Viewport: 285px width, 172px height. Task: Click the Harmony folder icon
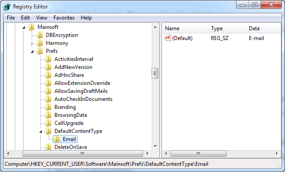click(x=40, y=43)
